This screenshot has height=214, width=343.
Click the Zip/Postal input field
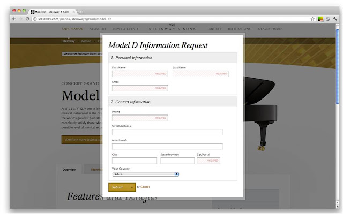pos(208,160)
